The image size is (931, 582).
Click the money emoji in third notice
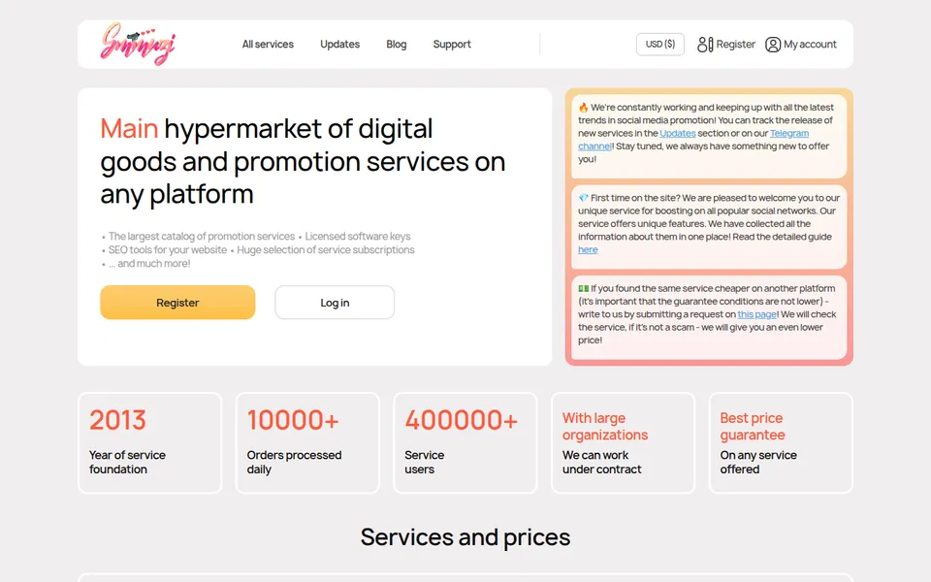[583, 289]
